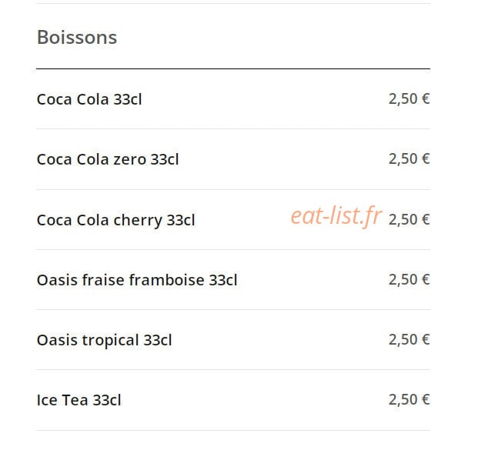Image resolution: width=478 pixels, height=470 pixels.
Task: Click the Coca Cola cherry price
Action: [x=409, y=220]
